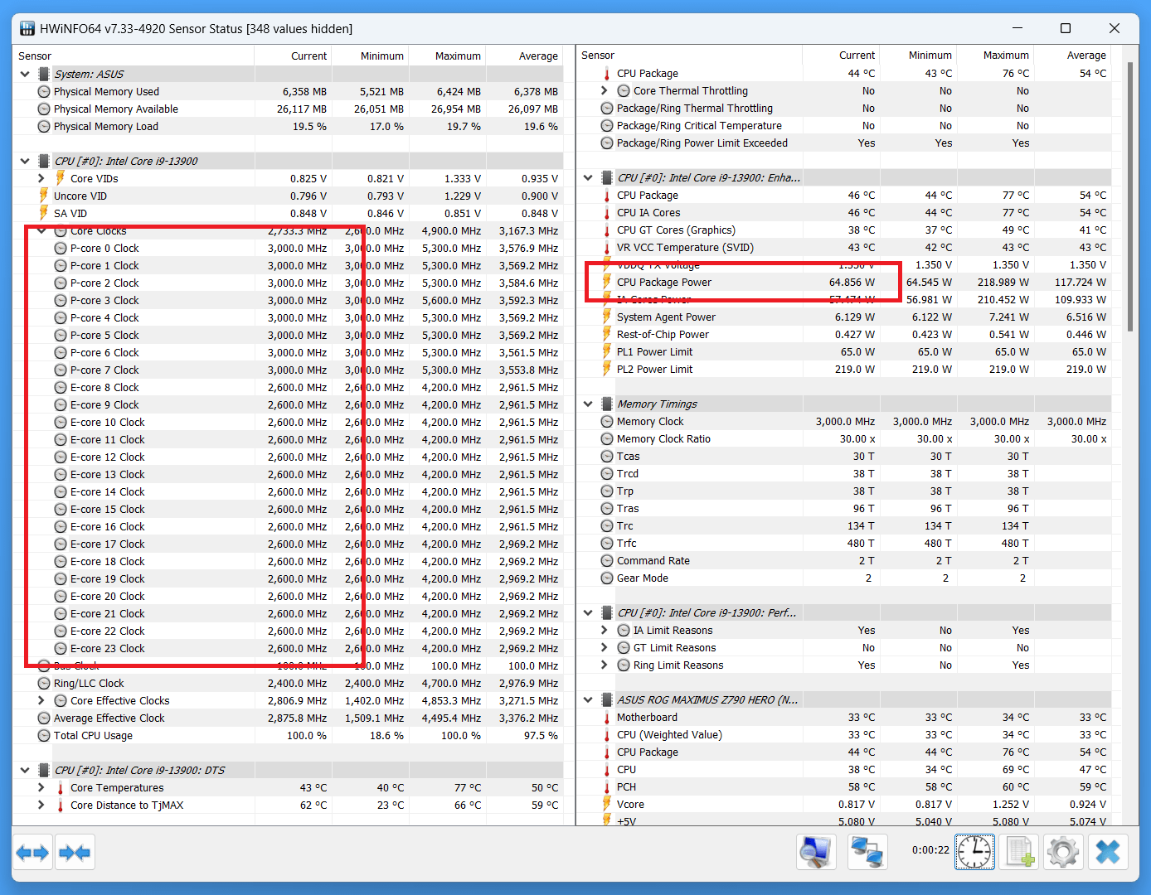
Task: Select the Package/Ring Power Limit Exceeded row
Action: pos(844,143)
